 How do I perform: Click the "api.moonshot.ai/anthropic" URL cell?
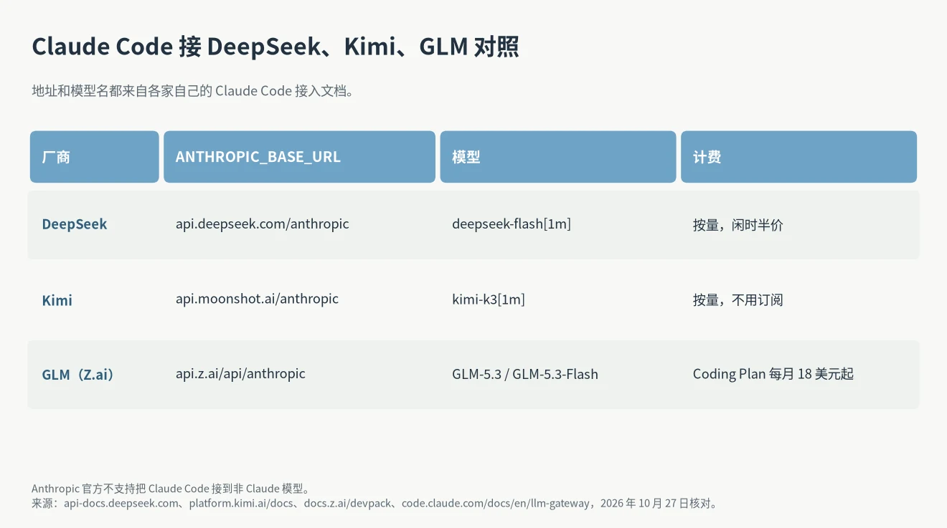click(257, 299)
